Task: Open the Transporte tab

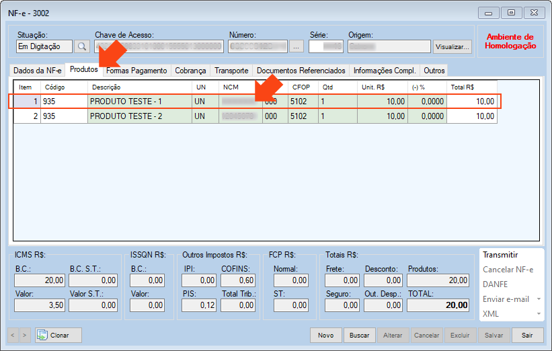Action: (x=231, y=71)
